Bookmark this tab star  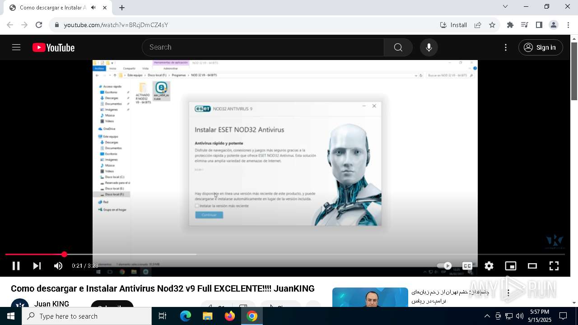click(x=492, y=25)
